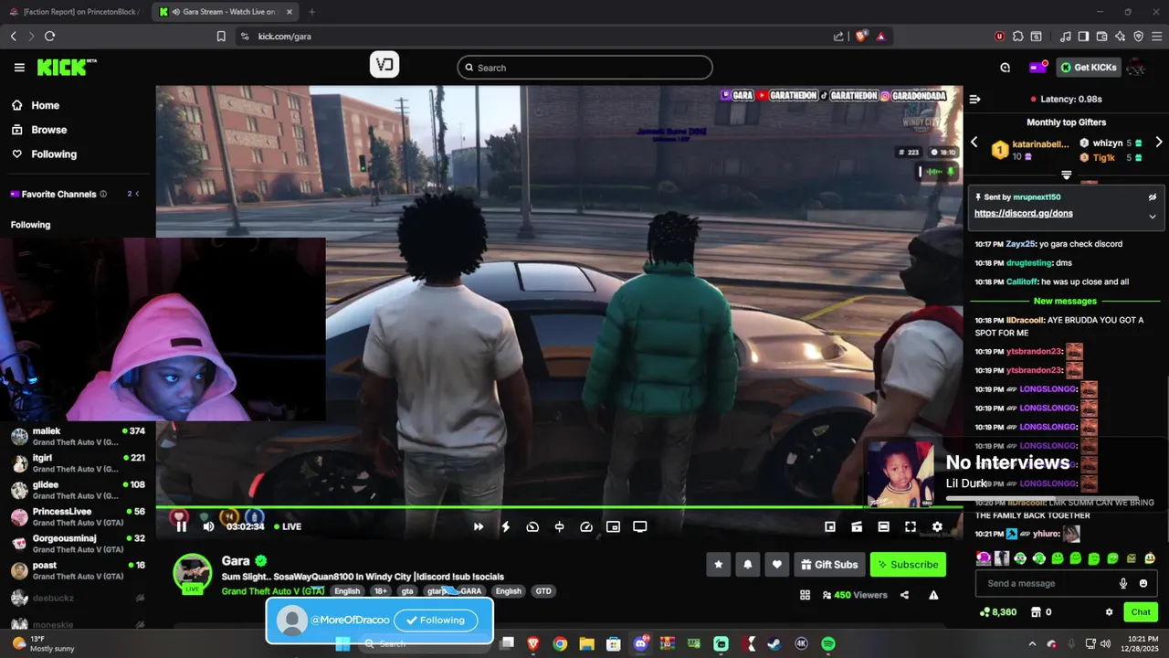Open the Kick hamburger sidebar menu
Screen dimensions: 1169x658
19,68
